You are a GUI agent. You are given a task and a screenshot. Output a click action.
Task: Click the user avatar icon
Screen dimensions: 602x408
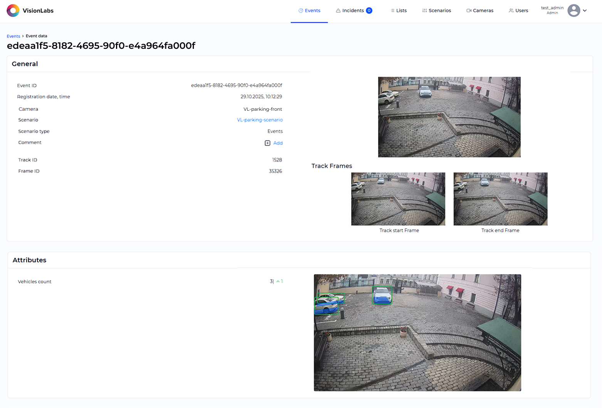[x=573, y=10]
